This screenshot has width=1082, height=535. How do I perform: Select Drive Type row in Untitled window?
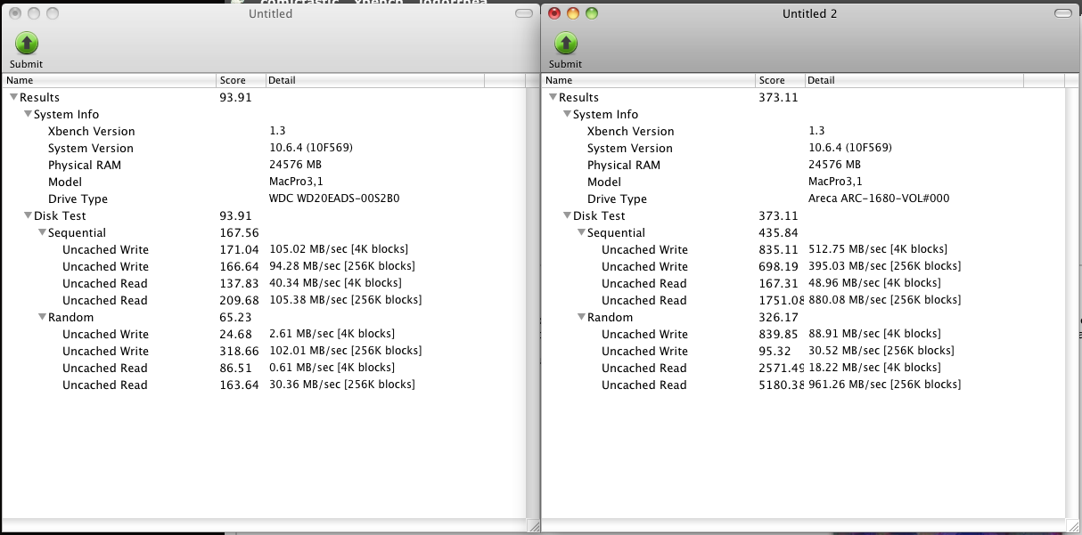pos(264,199)
